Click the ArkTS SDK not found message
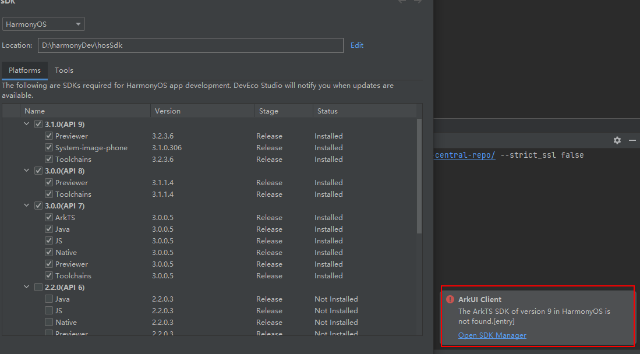The height and width of the screenshot is (354, 640). click(534, 316)
